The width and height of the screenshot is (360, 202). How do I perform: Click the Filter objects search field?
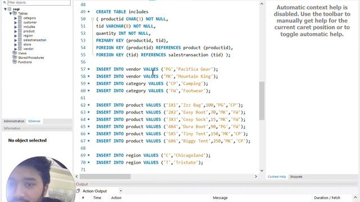[39, 2]
